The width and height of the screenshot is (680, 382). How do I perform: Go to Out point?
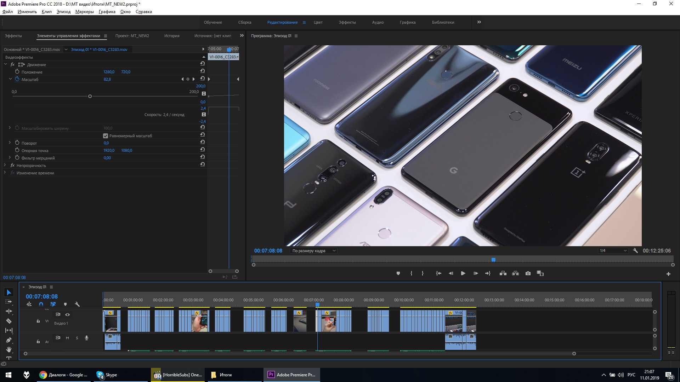488,273
